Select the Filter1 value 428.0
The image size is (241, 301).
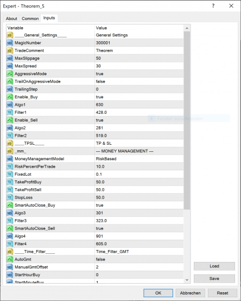(x=102, y=112)
